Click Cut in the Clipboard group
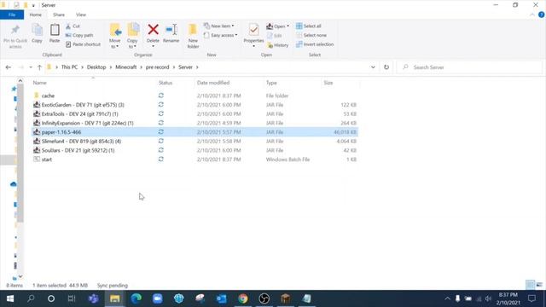546x307 pixels. tap(73, 26)
